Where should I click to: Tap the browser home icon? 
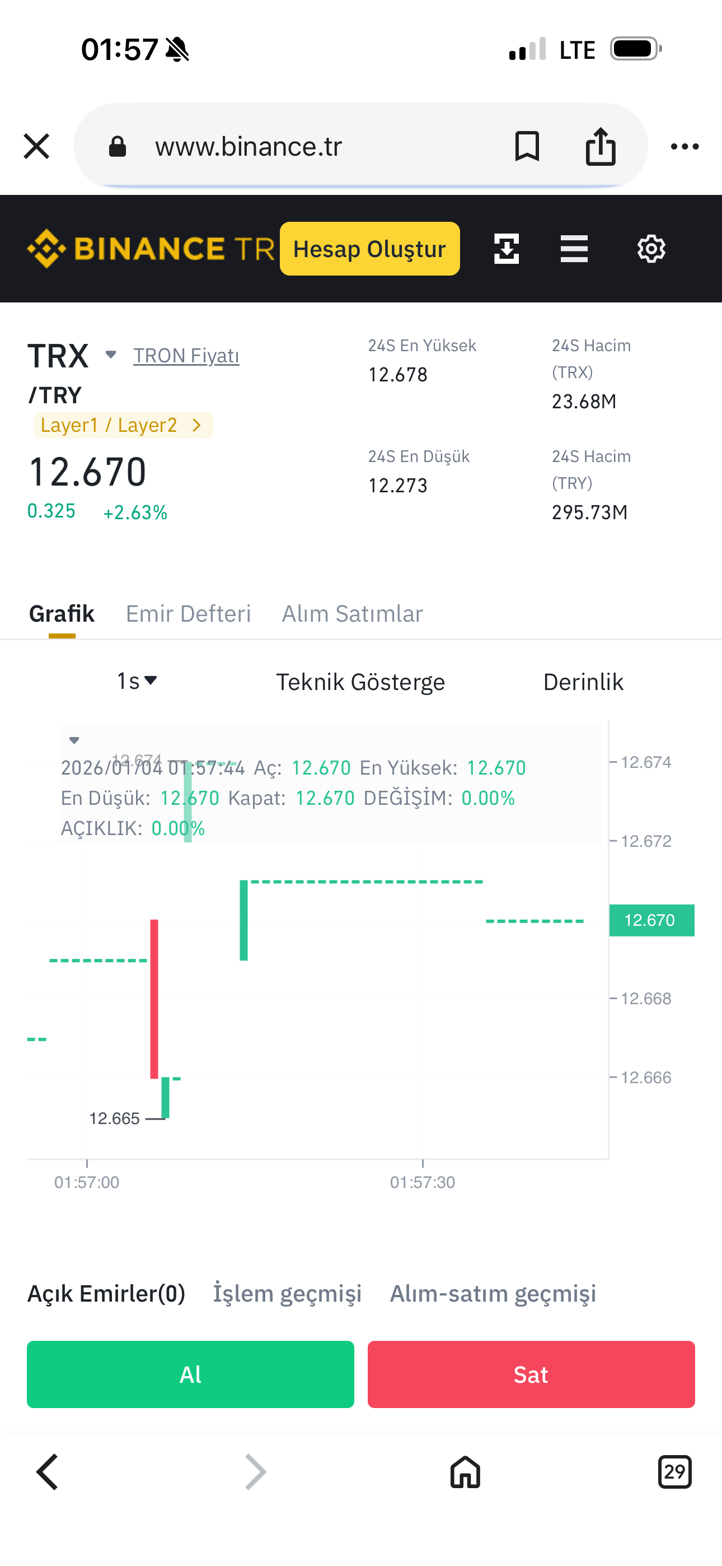pos(465,1472)
